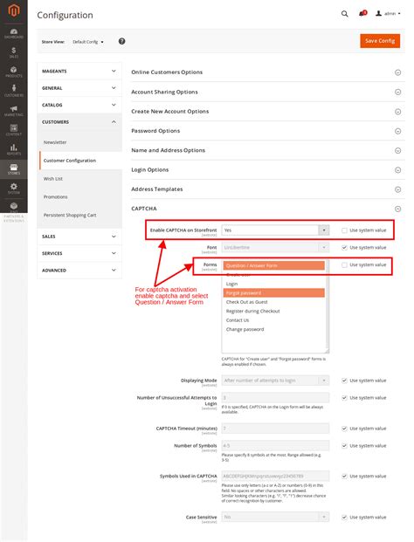This screenshot has height=542, width=414.
Task: Select Persistent Shopping Cart menu item
Action: click(70, 215)
